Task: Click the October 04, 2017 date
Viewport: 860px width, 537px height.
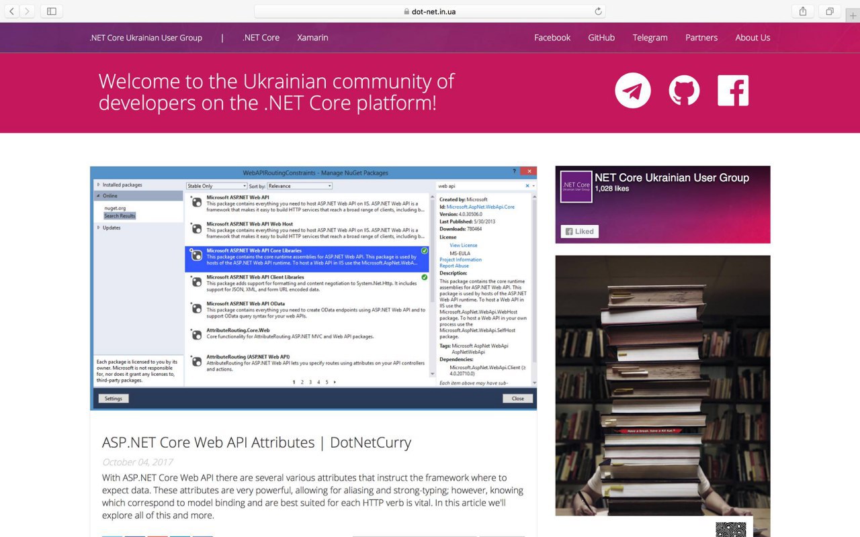Action: (138, 462)
